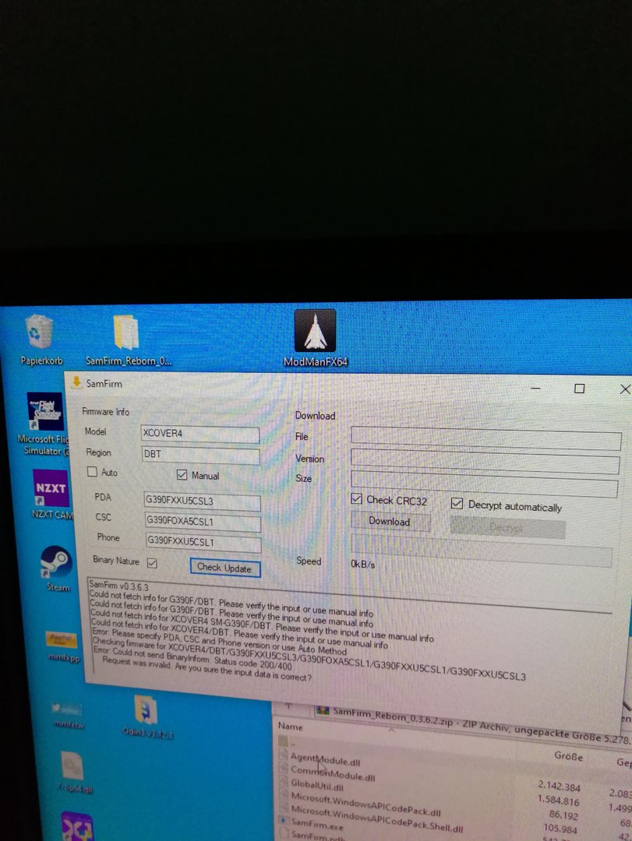Screen dimensions: 632x841
Task: Click the Model field containing XCOVER4
Action: [199, 434]
